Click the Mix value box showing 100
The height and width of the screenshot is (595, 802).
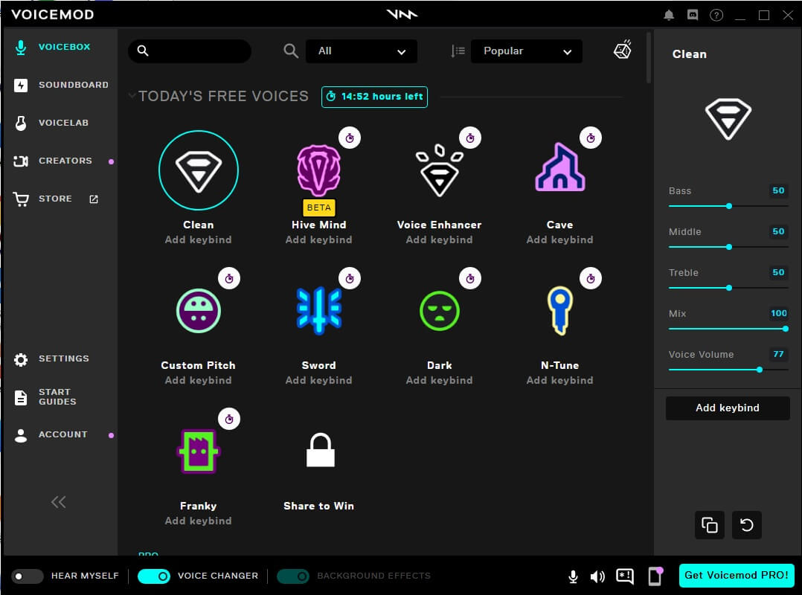click(x=778, y=313)
